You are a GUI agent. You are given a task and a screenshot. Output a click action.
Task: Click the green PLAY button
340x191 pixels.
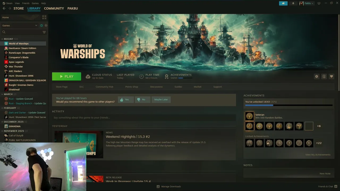click(66, 76)
